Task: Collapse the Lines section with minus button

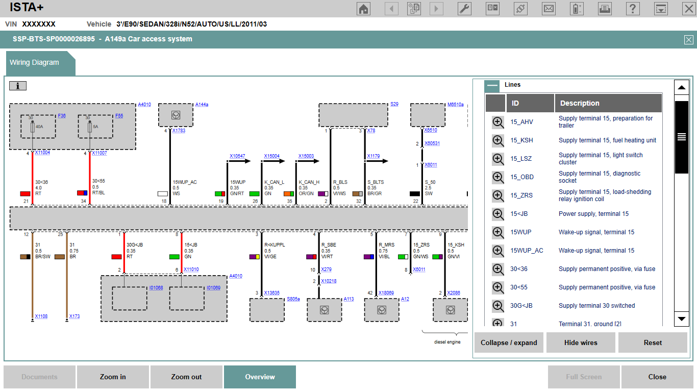Action: click(492, 86)
